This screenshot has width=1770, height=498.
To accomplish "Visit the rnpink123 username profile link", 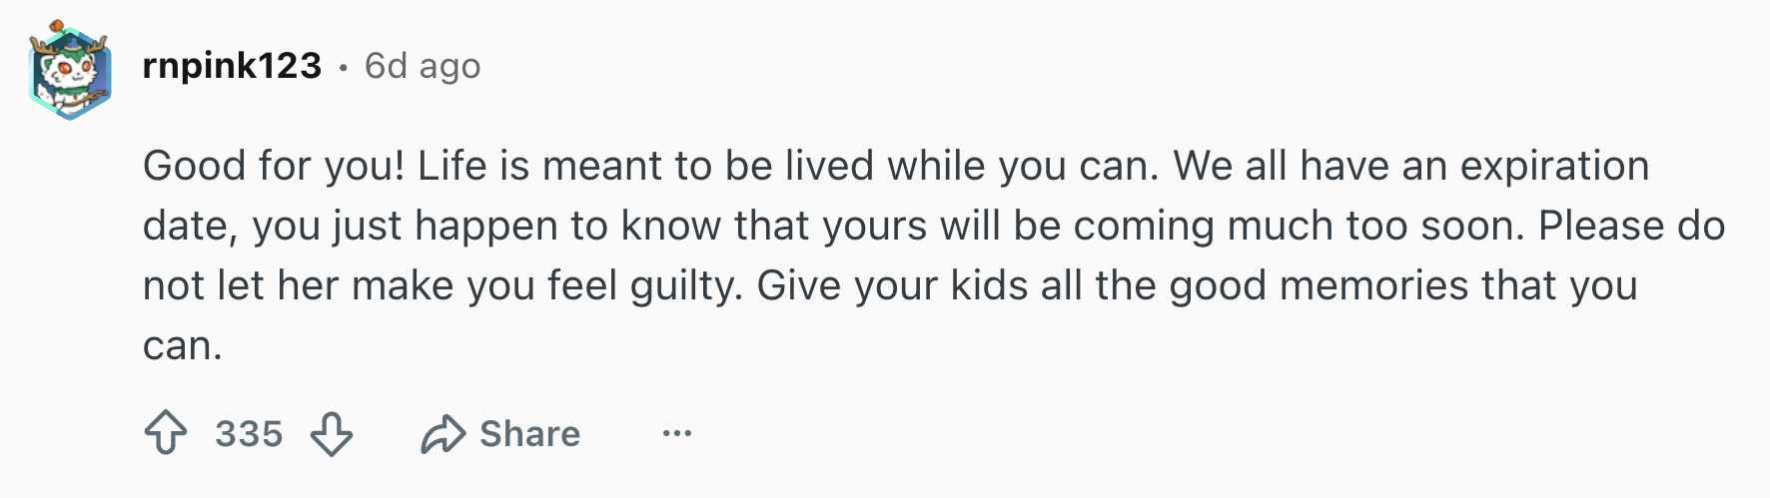I will click(232, 66).
